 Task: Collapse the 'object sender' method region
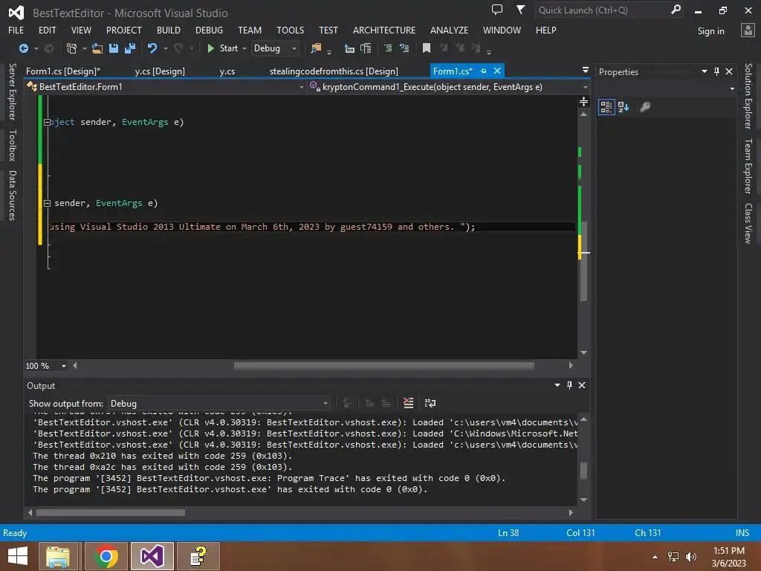coord(47,123)
